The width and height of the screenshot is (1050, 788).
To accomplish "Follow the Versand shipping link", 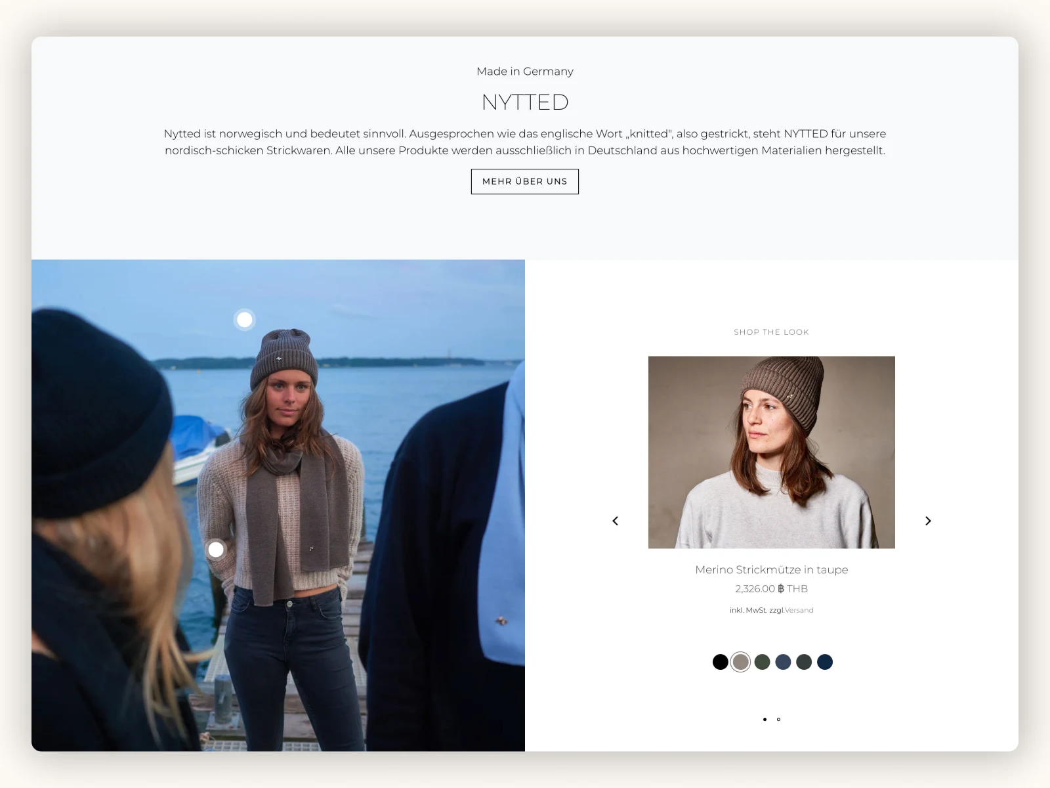I will point(799,610).
